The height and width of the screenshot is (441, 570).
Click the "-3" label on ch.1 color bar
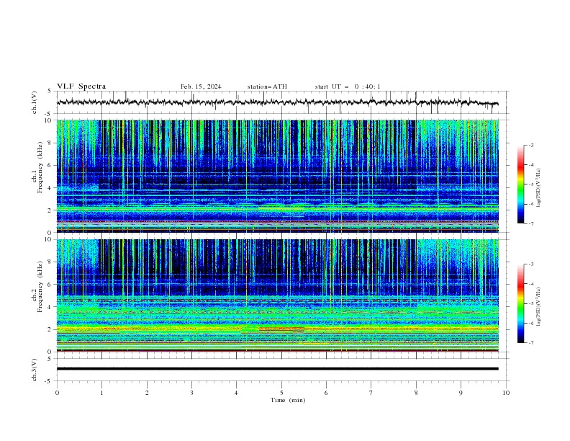[531, 145]
